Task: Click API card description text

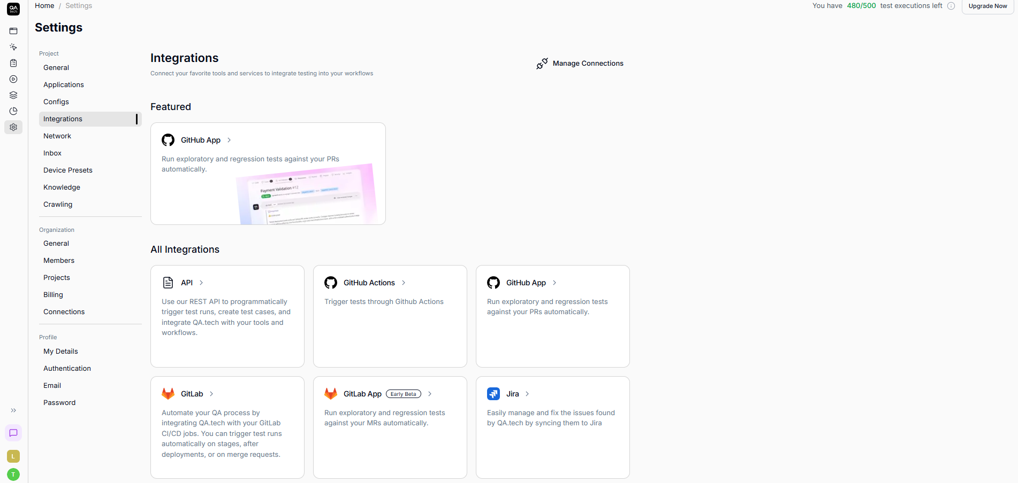Action: 226,317
